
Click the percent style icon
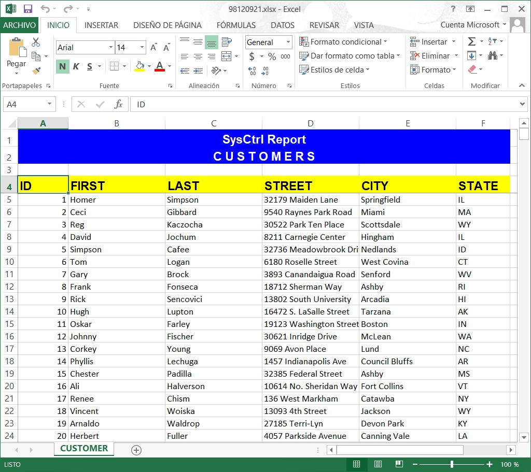coord(272,56)
